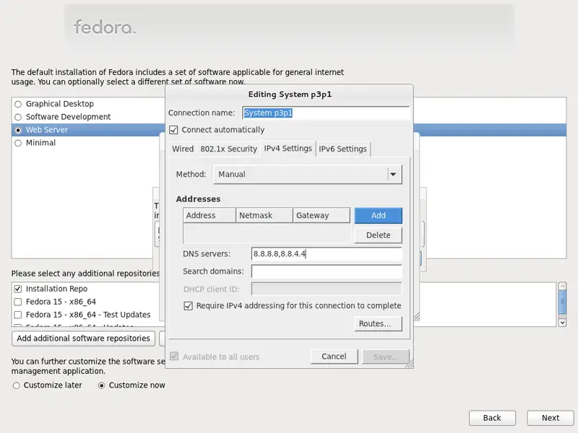Click the Delete address button

[378, 235]
